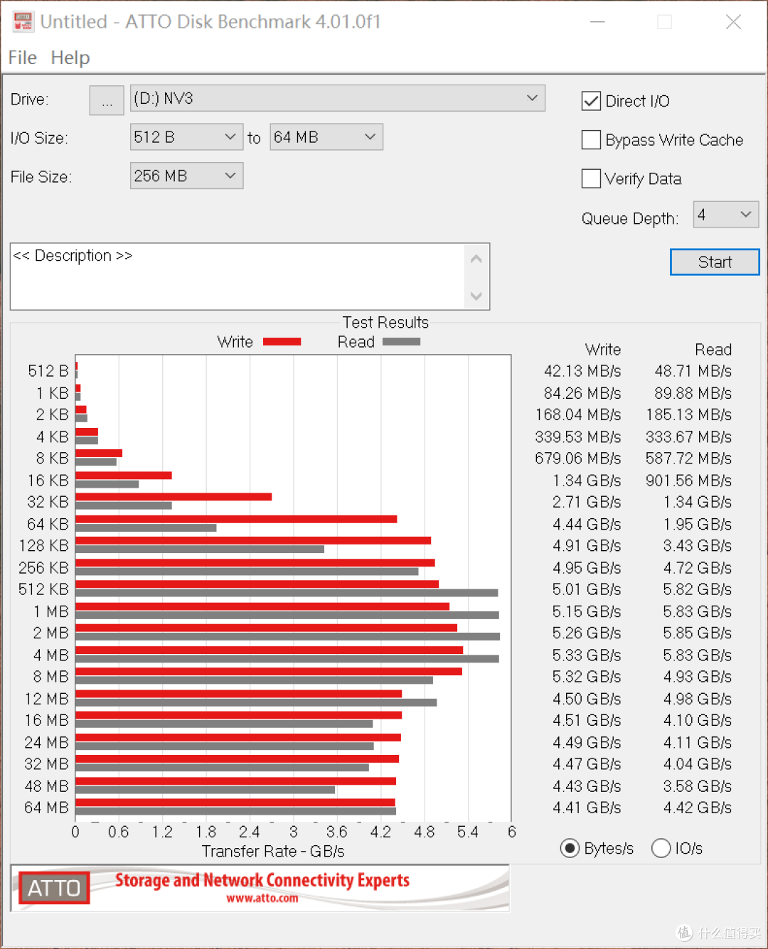
Task: Enable Bypass Write Cache
Action: click(x=591, y=140)
